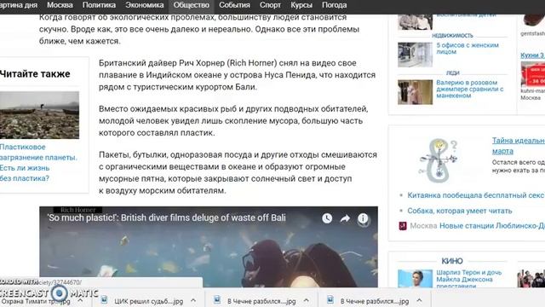Select the Общество navigation tab

[x=191, y=5]
